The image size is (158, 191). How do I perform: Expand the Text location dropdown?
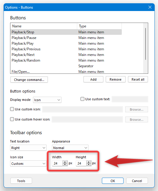pyautogui.click(x=28, y=148)
